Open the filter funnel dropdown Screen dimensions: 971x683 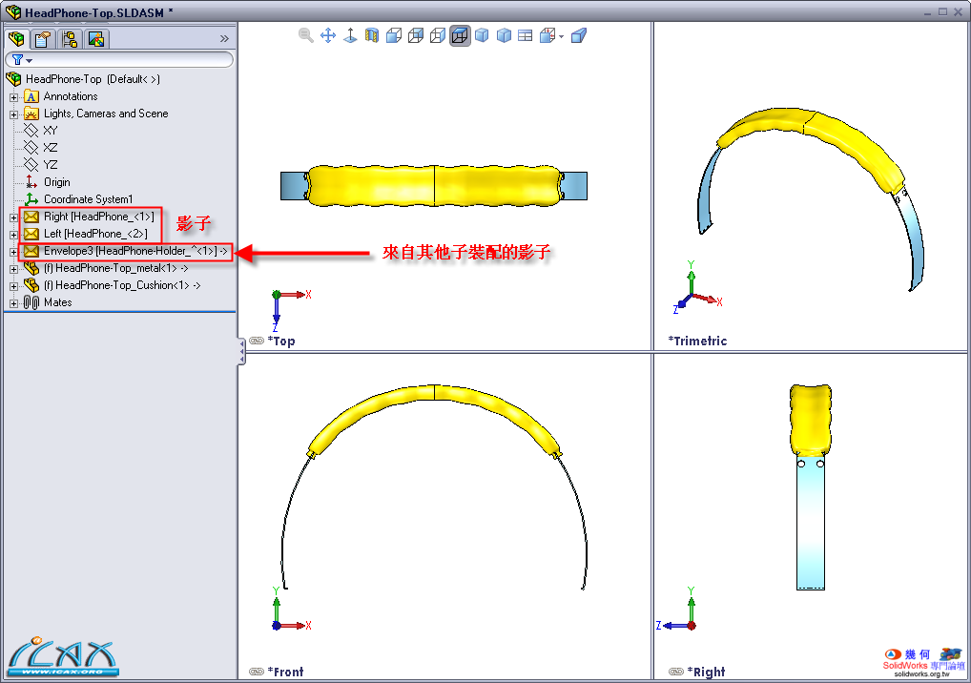pyautogui.click(x=22, y=60)
